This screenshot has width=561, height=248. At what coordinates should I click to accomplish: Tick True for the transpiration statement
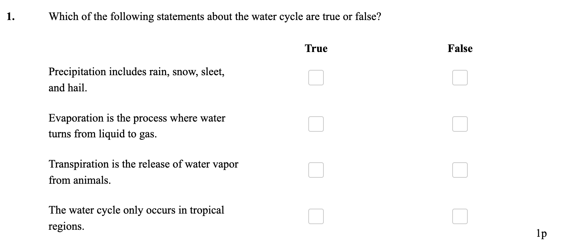click(x=316, y=170)
